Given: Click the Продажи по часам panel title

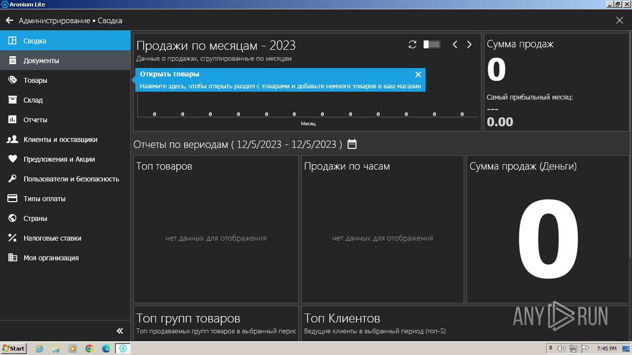Looking at the screenshot, I should point(347,166).
